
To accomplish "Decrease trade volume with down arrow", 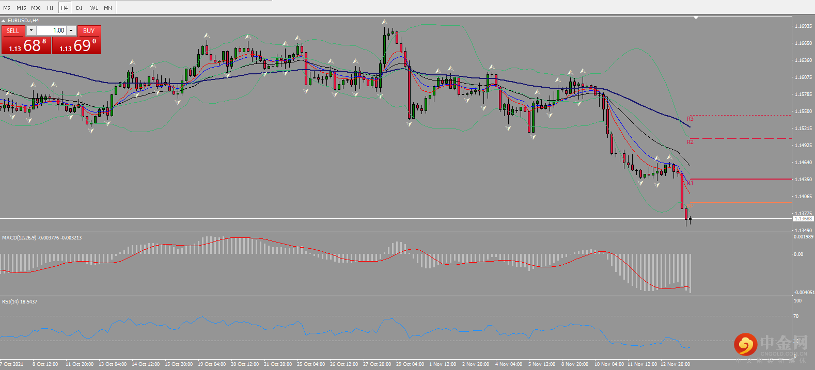I will (31, 30).
